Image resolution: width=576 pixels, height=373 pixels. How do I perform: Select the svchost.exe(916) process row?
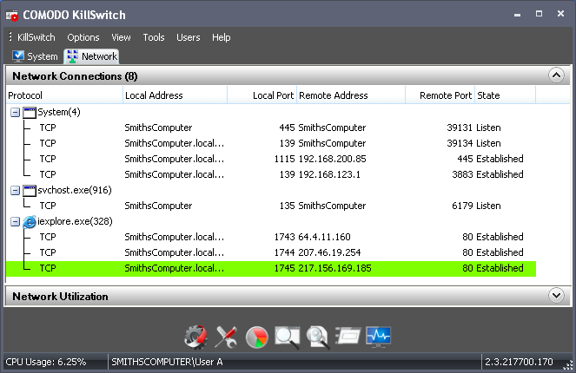pos(271,190)
